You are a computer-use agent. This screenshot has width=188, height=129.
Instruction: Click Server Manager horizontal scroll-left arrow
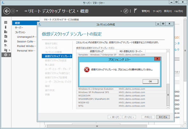[46, 126]
